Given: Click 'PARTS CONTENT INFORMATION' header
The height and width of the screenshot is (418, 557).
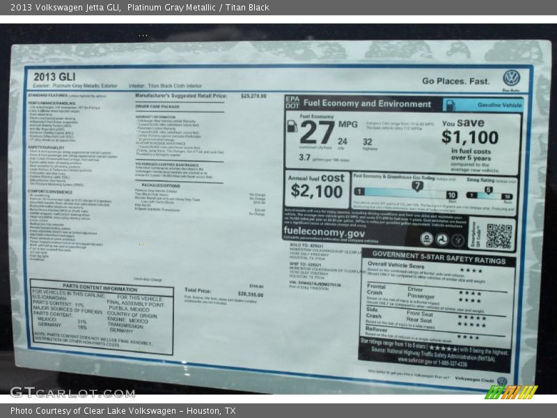Looking at the screenshot, I should (100, 287).
